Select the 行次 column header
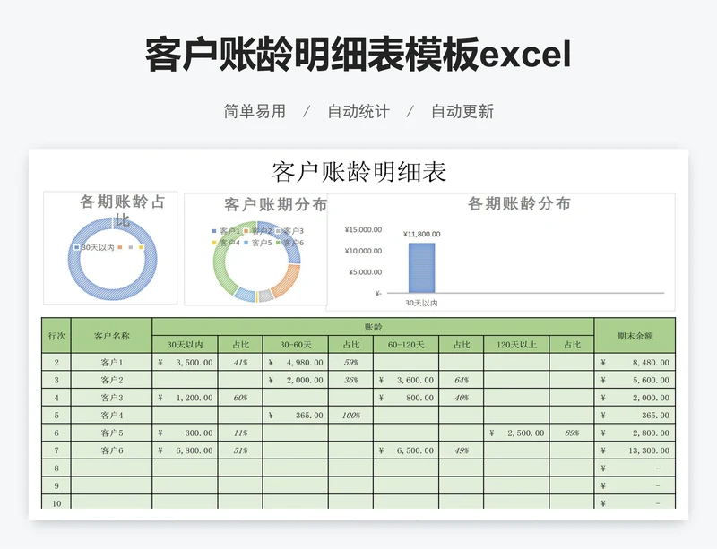 point(56,336)
